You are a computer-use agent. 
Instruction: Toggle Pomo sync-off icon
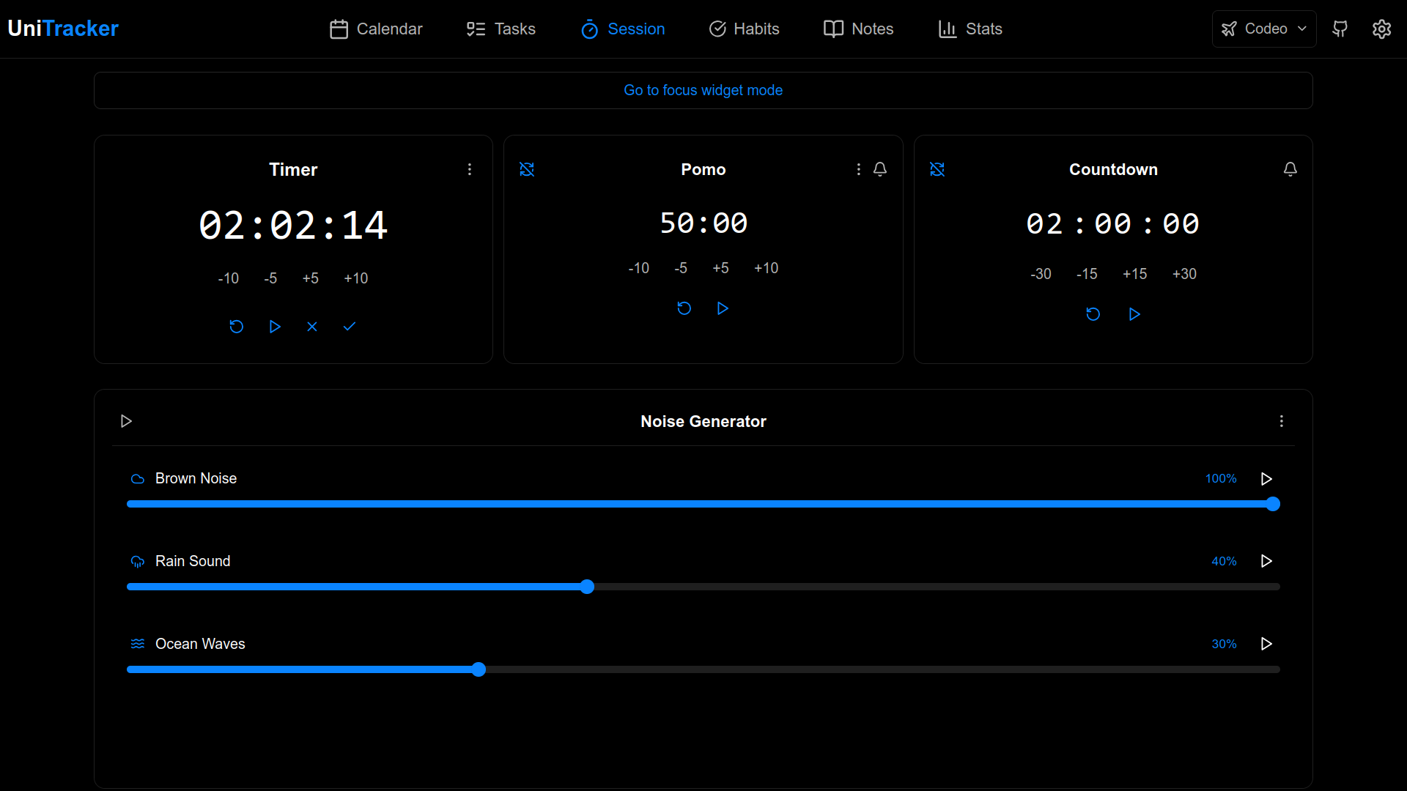527,169
